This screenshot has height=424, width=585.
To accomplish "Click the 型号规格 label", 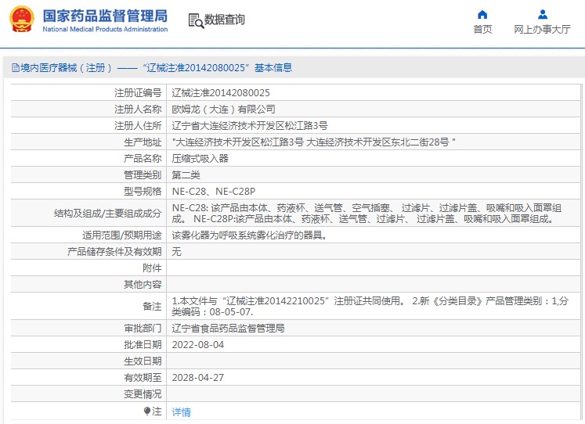I will coord(143,191).
